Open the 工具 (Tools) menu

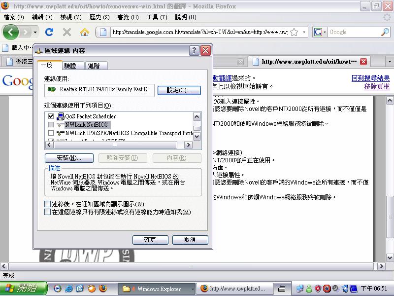click(x=157, y=17)
